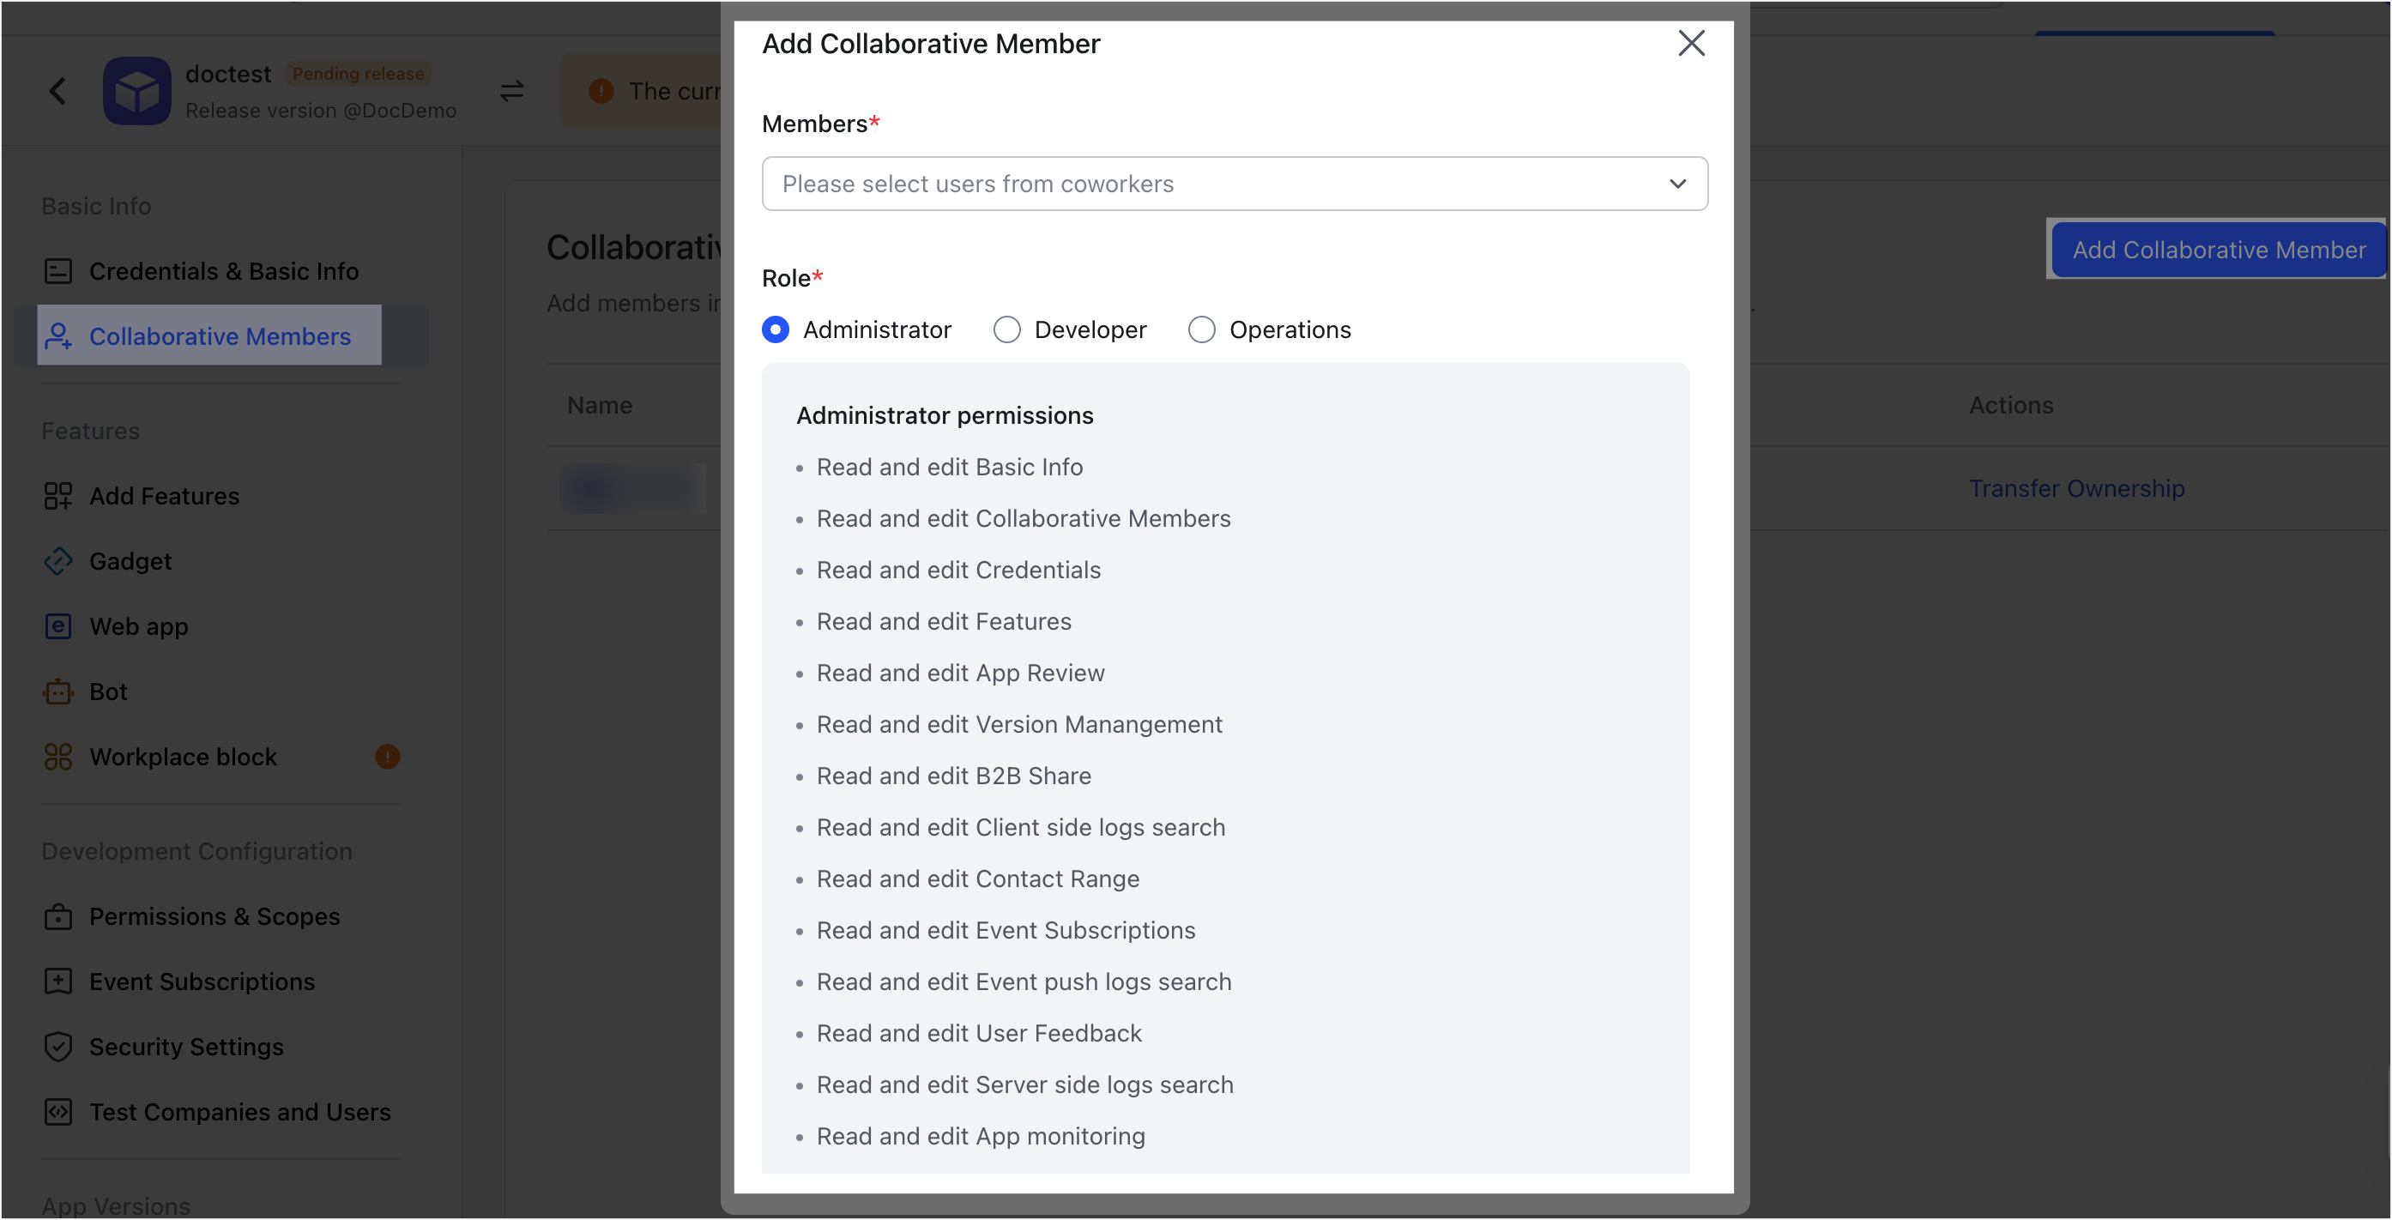Click the Add Collaborative Member button

tap(2219, 250)
